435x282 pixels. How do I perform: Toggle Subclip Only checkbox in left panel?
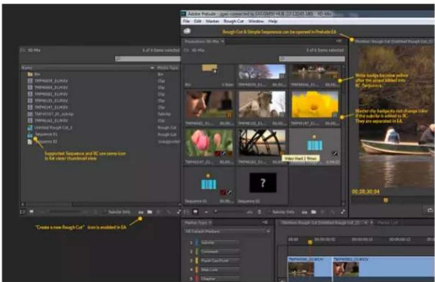tap(105, 212)
